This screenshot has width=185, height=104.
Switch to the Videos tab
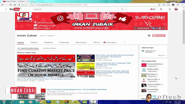click(34, 42)
